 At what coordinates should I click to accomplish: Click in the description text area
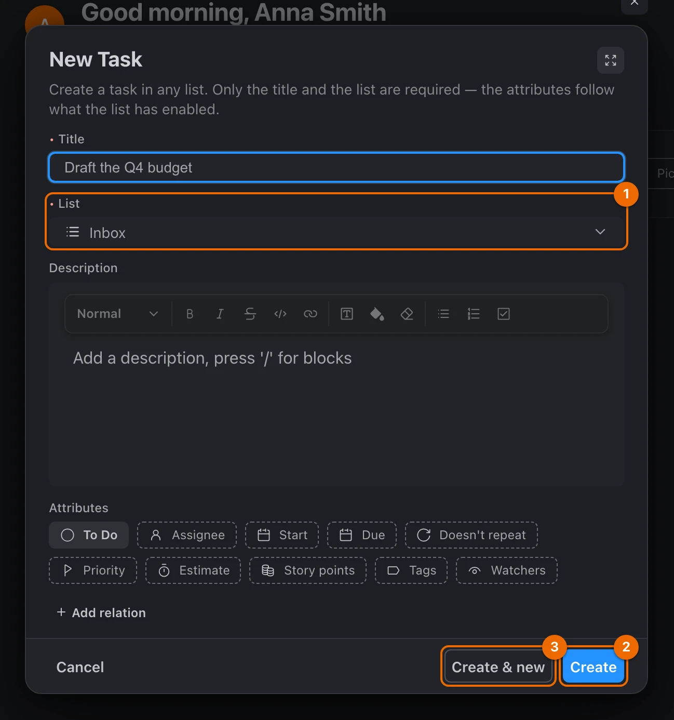coord(336,410)
